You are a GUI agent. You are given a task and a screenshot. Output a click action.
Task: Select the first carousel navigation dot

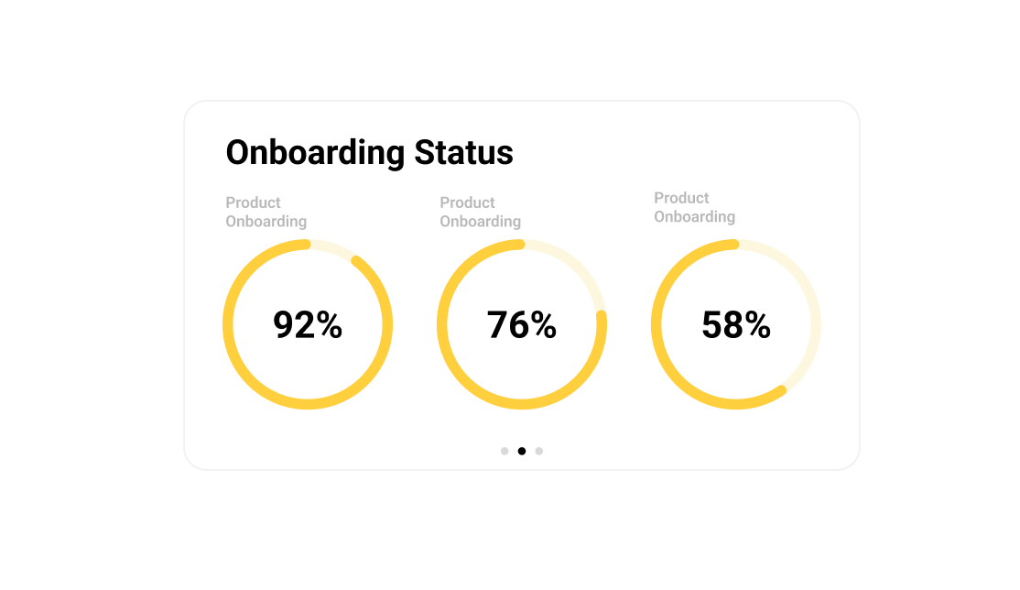coord(505,451)
